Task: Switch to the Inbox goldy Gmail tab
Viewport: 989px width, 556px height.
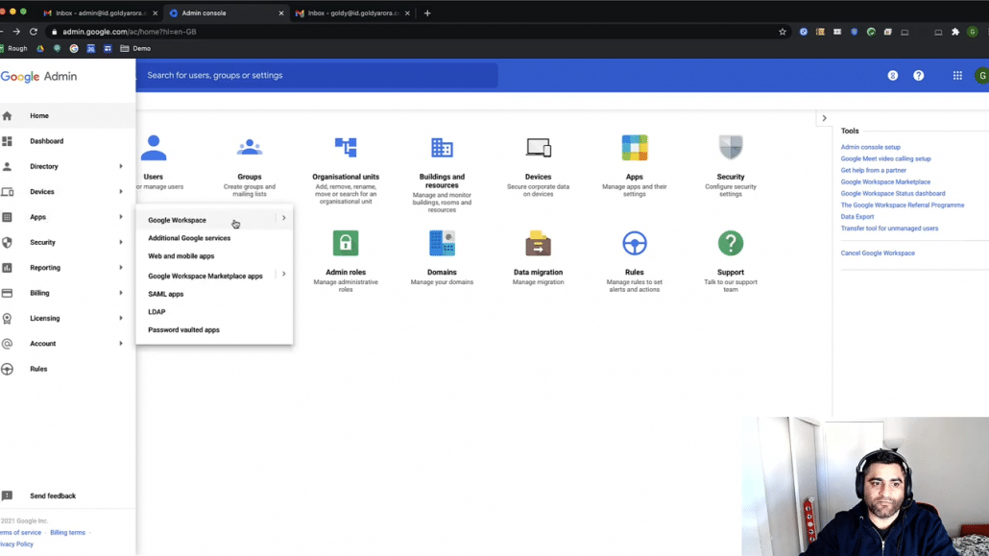Action: 353,12
